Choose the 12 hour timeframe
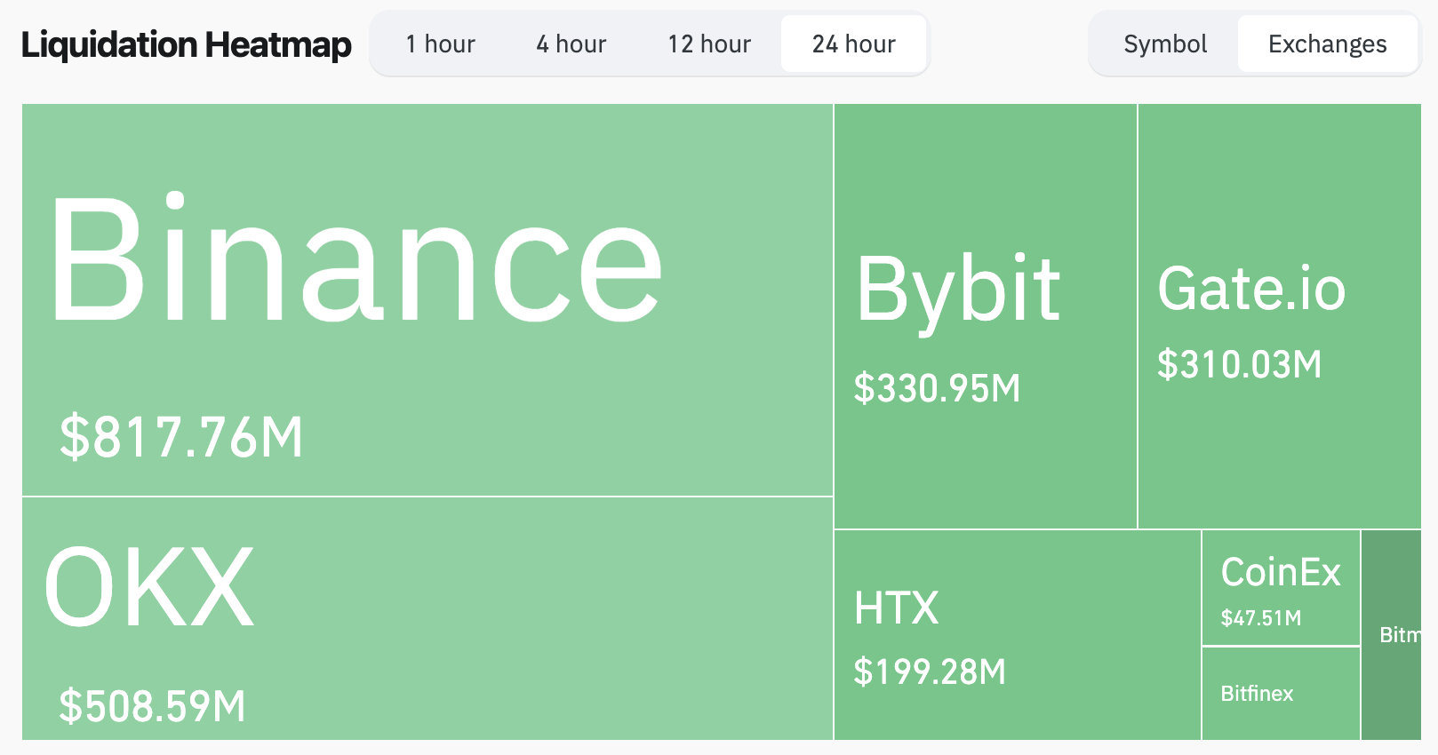Image resolution: width=1438 pixels, height=755 pixels. coord(709,44)
